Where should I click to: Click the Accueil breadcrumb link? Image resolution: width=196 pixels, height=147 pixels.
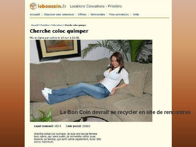(35, 25)
